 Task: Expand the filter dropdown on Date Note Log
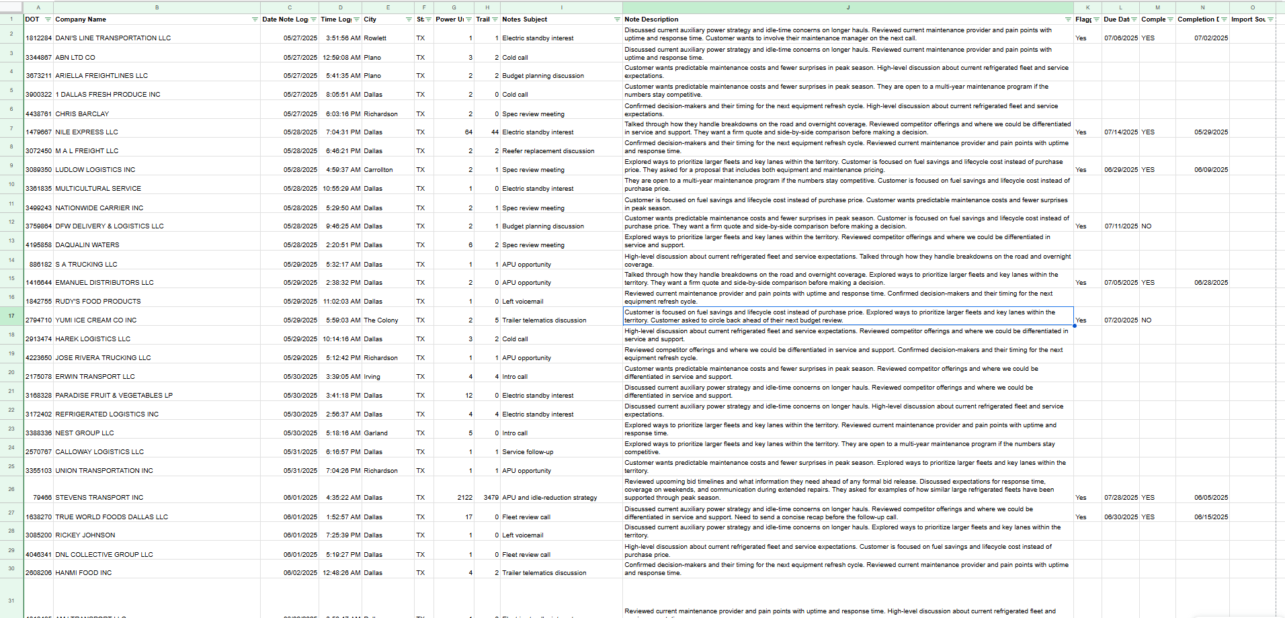(x=314, y=19)
